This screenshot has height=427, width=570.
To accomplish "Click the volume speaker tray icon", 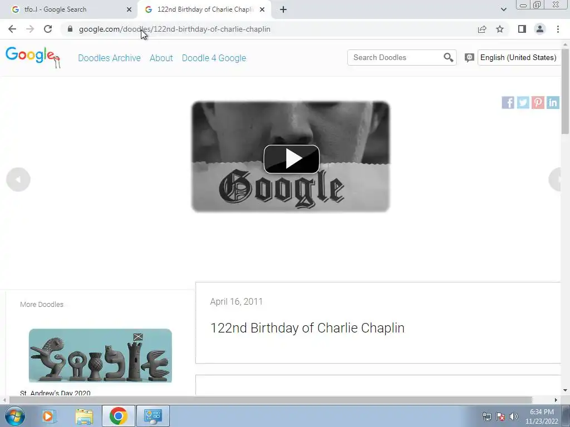I will coord(514,416).
